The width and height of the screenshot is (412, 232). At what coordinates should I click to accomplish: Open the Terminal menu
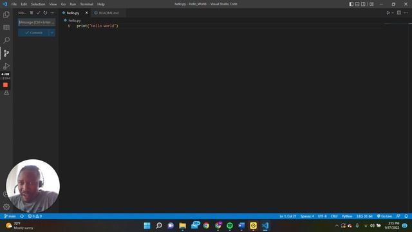(x=87, y=5)
